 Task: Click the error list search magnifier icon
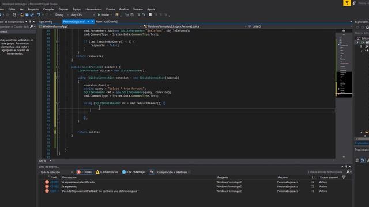348,172
